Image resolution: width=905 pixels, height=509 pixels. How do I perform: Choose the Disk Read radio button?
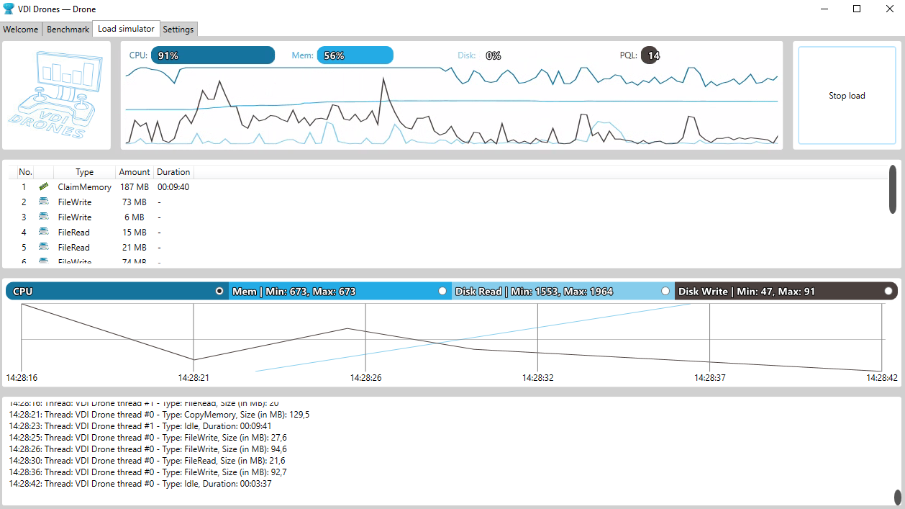click(x=665, y=292)
